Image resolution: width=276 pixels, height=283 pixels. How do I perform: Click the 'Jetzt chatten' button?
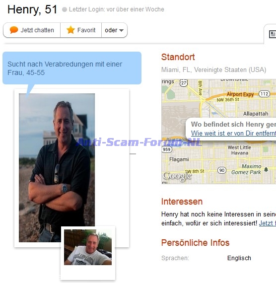(32, 30)
